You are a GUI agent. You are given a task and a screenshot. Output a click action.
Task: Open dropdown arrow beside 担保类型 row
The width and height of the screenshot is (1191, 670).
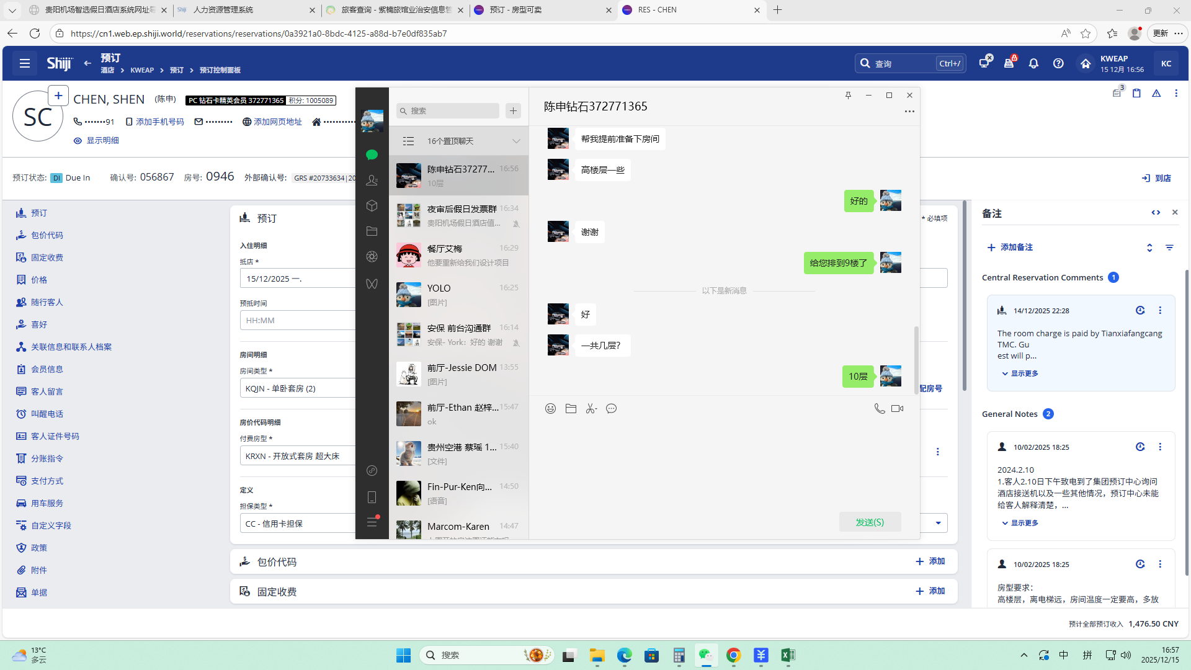[x=938, y=523]
